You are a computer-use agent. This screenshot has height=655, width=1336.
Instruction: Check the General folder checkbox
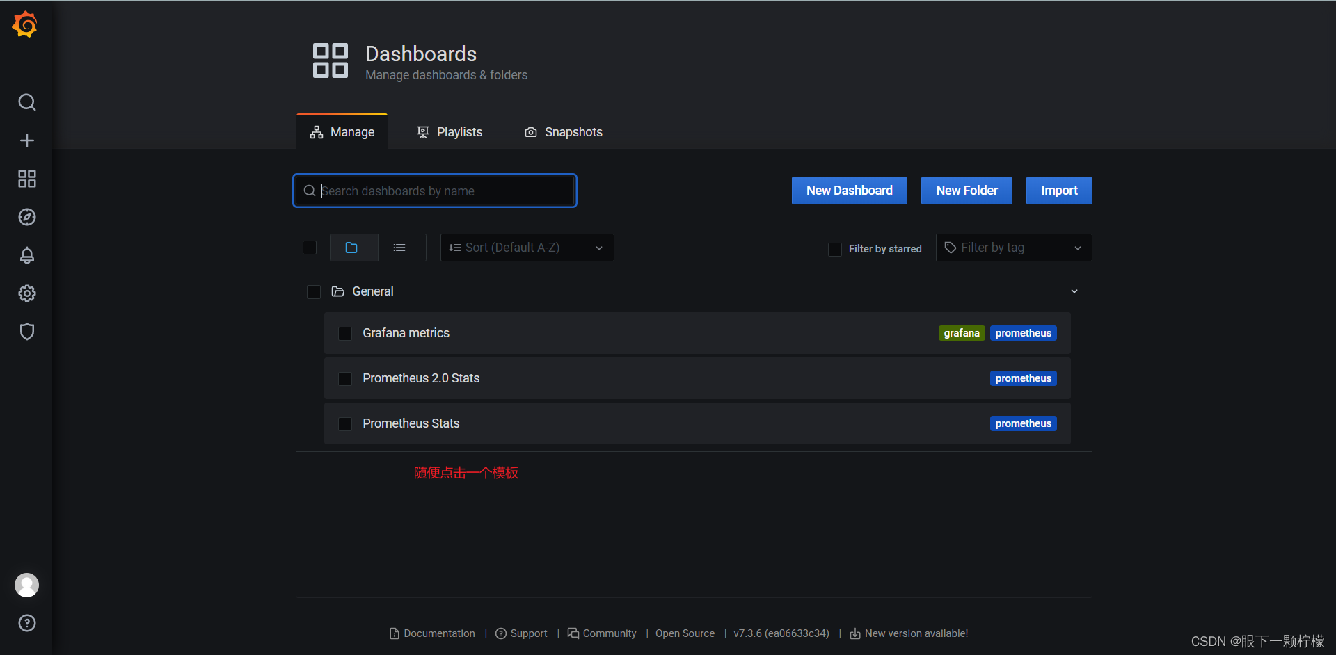[314, 291]
